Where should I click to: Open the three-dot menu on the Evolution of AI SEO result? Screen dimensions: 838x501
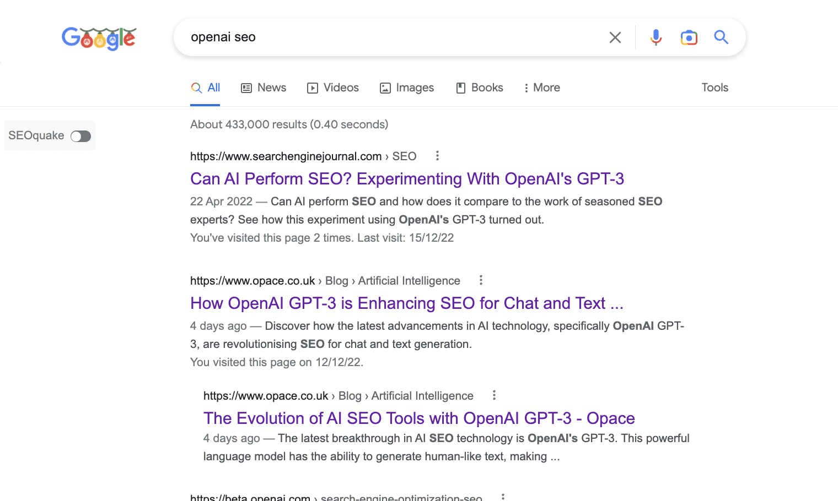(493, 395)
